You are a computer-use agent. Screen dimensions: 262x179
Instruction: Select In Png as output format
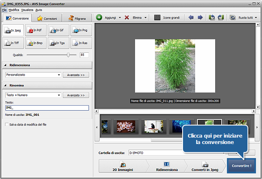[x=81, y=30]
